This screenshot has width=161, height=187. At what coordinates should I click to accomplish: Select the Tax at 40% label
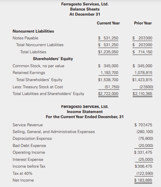tap(22, 173)
